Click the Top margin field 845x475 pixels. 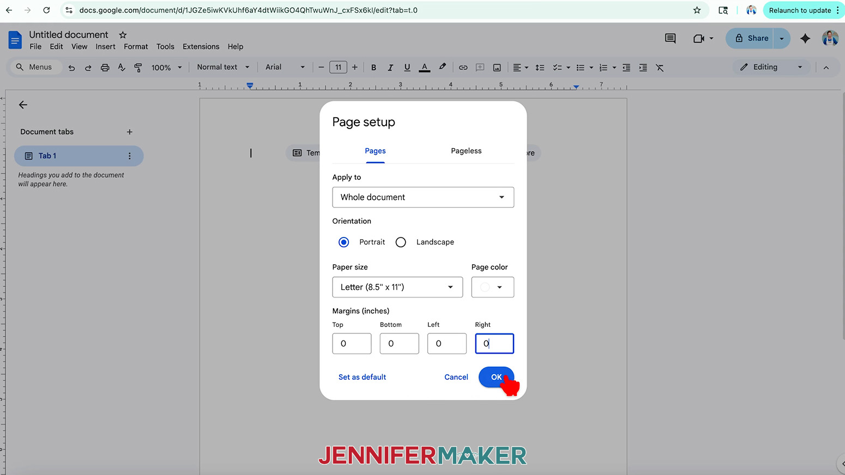click(352, 344)
